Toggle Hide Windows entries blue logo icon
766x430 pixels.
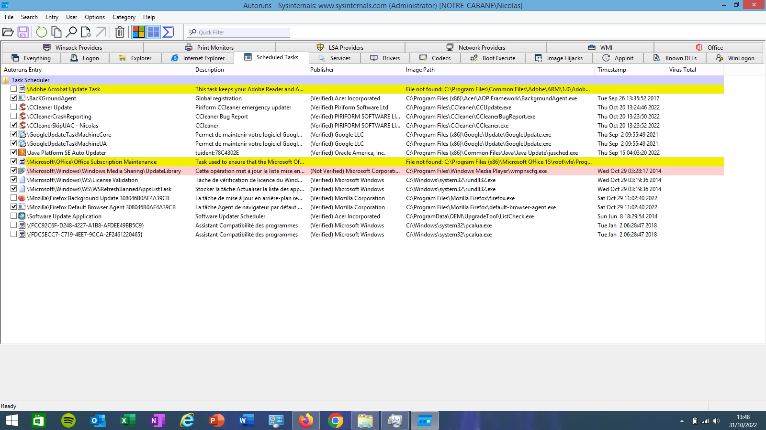(x=153, y=32)
